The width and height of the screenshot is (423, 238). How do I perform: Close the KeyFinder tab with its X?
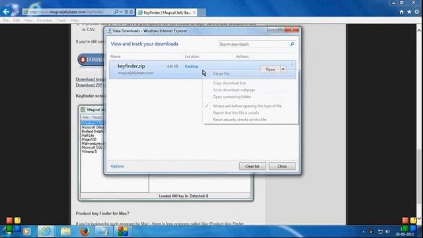click(x=194, y=13)
